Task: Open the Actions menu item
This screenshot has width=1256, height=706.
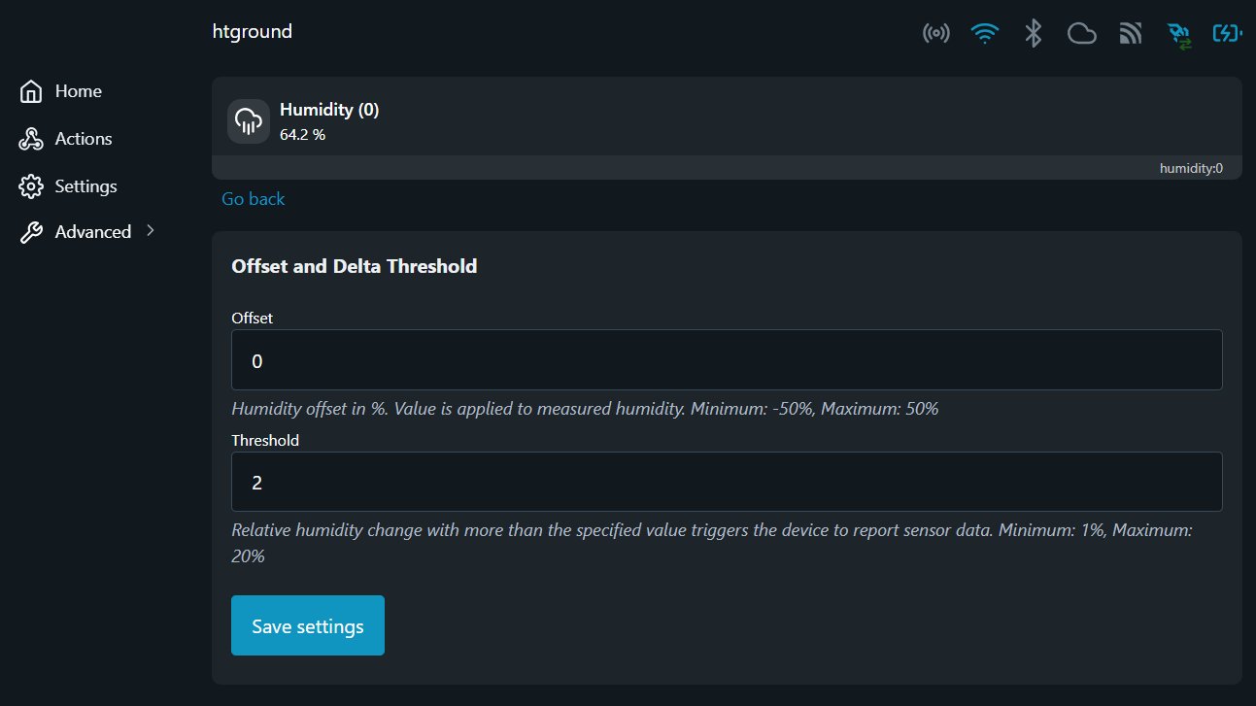Action: (83, 139)
